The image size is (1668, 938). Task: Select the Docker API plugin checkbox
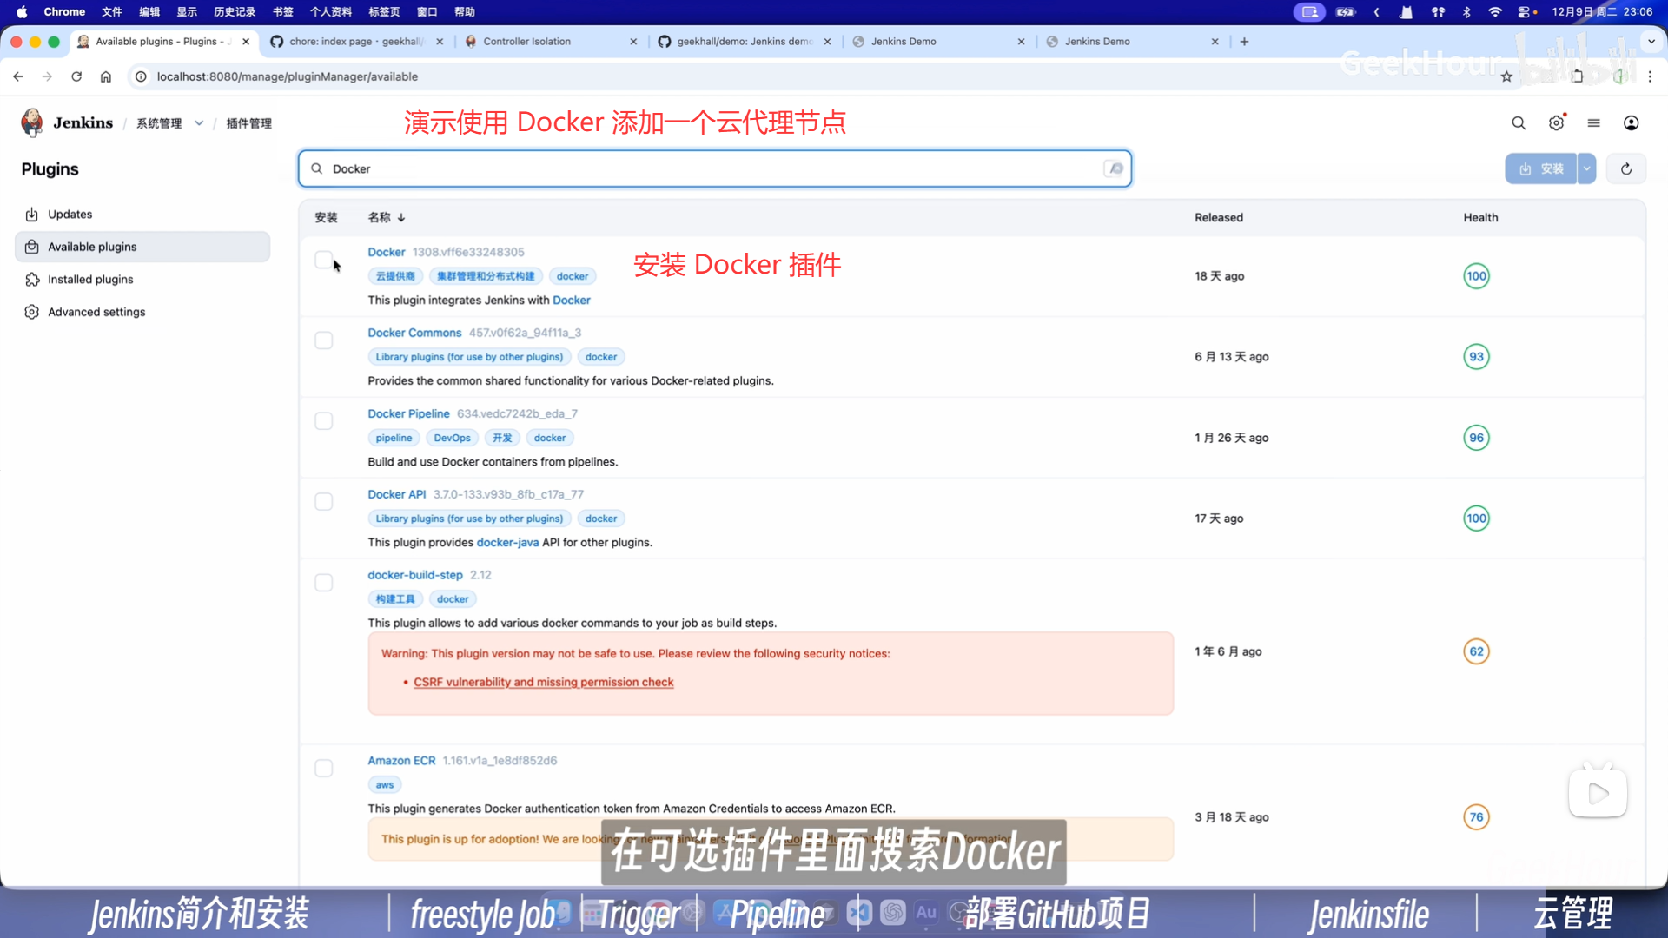click(323, 502)
